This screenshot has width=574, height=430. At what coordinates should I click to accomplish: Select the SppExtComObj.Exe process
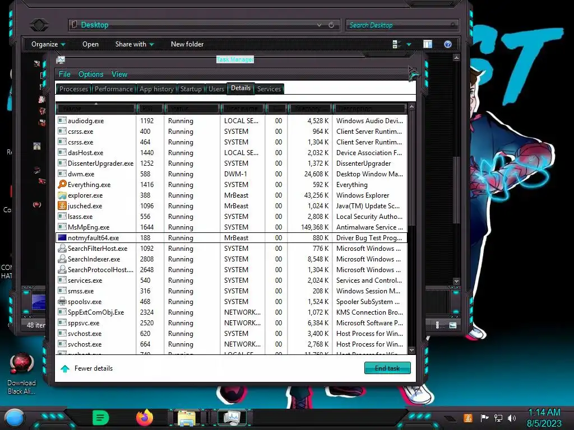[x=232, y=312]
